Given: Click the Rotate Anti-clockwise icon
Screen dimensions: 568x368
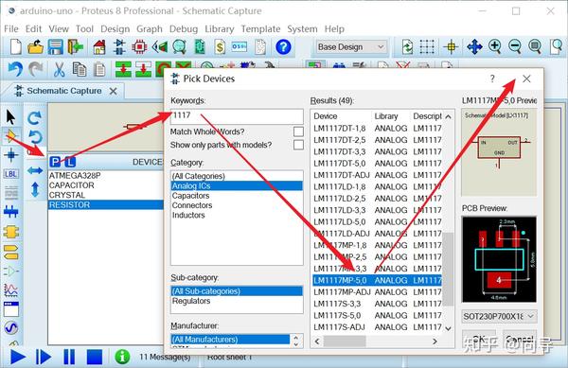Looking at the screenshot, I should tap(35, 137).
